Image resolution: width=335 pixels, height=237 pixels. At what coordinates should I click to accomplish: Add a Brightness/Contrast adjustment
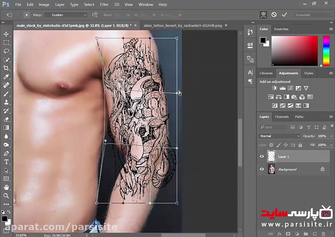[275, 88]
